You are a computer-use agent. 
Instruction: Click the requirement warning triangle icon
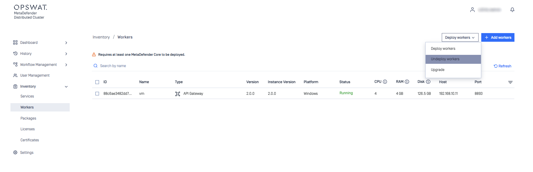pyautogui.click(x=94, y=55)
